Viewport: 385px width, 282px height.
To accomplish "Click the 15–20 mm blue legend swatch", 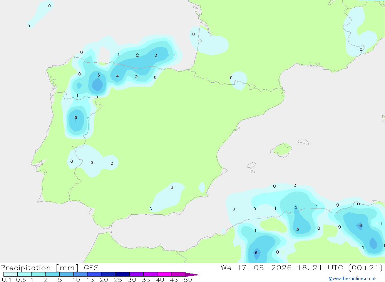I will coord(95,274).
